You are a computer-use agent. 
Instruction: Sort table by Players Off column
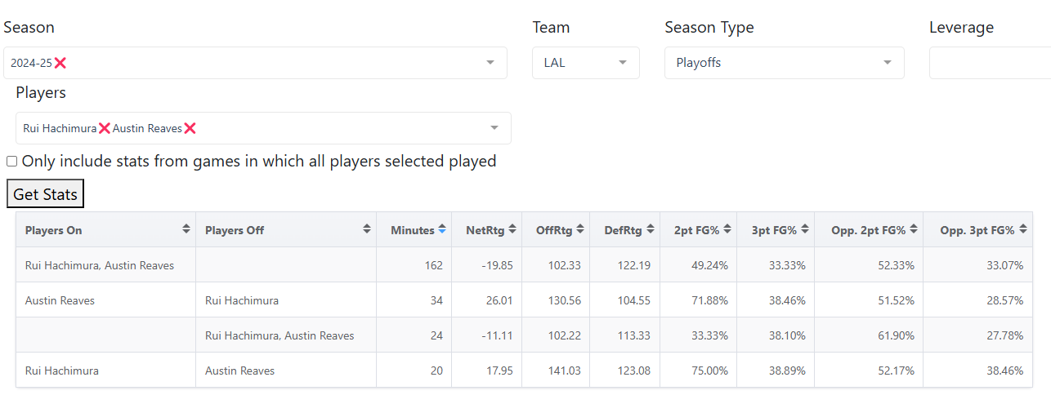tap(367, 230)
